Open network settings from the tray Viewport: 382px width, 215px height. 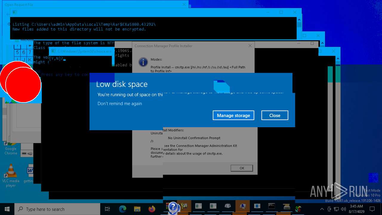point(336,209)
